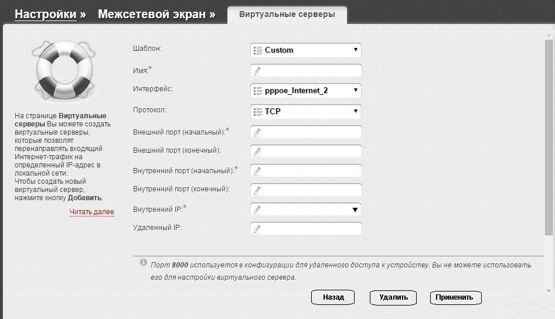555x319 pixels.
Task: Open the Настройки breadcrumb menu
Action: [x=46, y=14]
